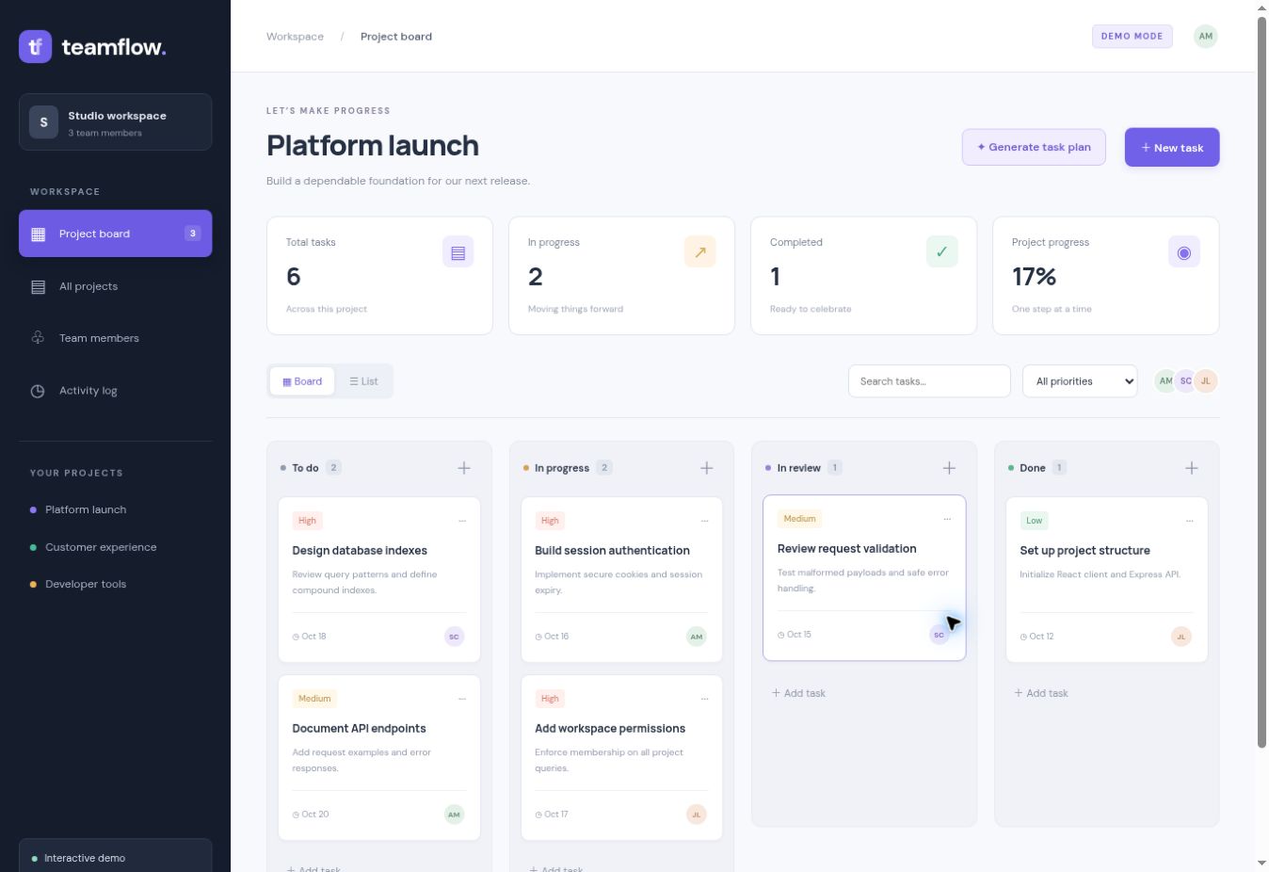Click Total tasks list icon
The width and height of the screenshot is (1269, 872).
click(x=458, y=252)
